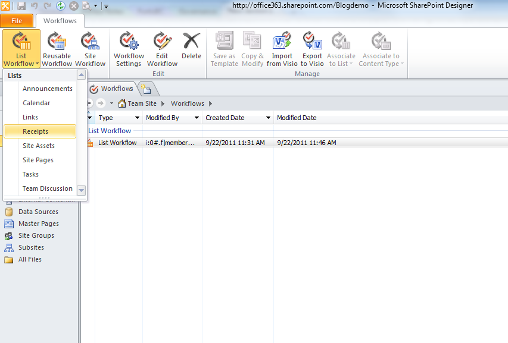The width and height of the screenshot is (508, 343).
Task: Open the Created Date column filter dropdown
Action: click(268, 118)
